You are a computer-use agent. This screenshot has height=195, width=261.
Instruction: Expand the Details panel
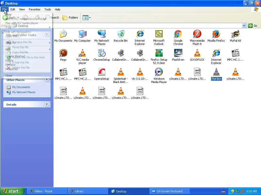[x=47, y=104]
